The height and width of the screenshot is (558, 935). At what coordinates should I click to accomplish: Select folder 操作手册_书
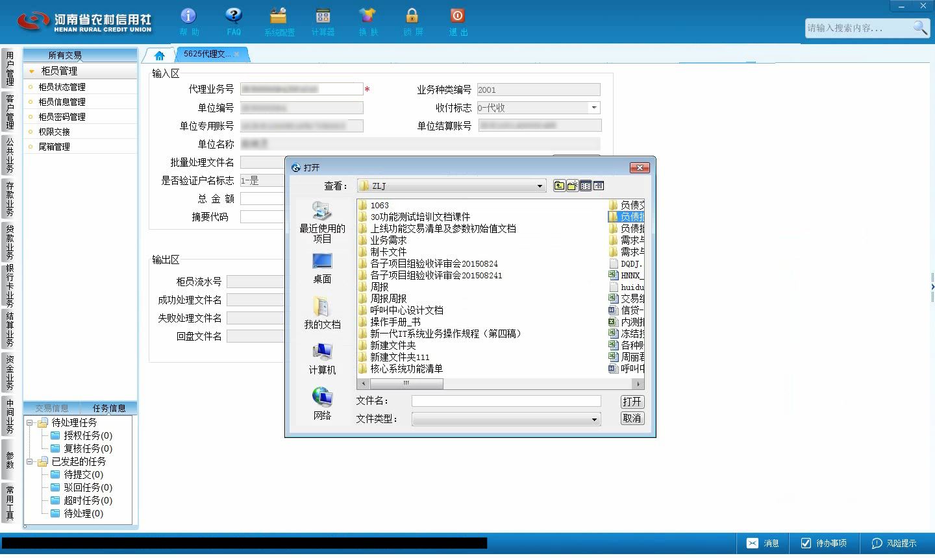[390, 322]
